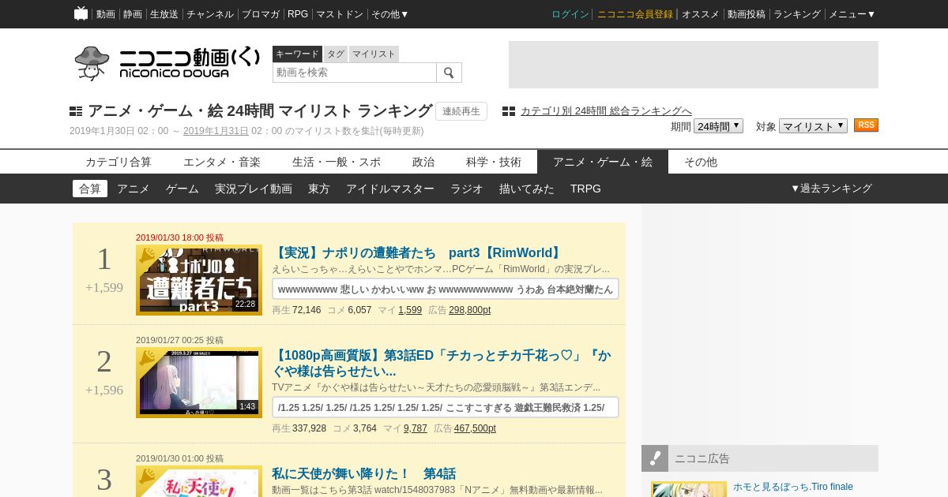
Task: Select the 合算 subcategory
Action: point(90,189)
